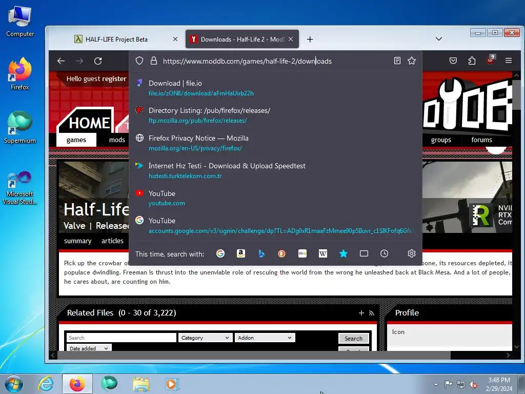
Task: Click the register link
Action: point(114,78)
